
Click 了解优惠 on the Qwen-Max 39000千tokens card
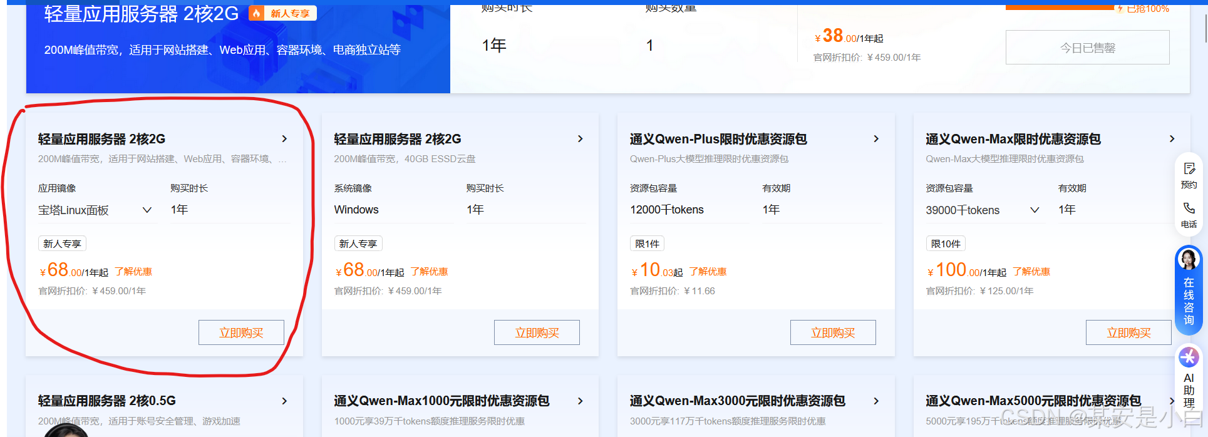[x=1031, y=272]
